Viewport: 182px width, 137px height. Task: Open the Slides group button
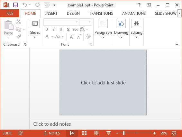point(35,29)
